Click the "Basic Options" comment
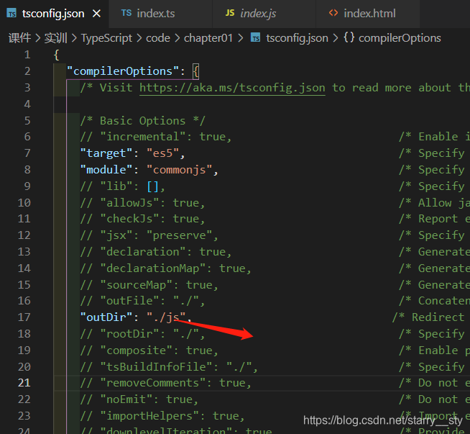 click(143, 121)
